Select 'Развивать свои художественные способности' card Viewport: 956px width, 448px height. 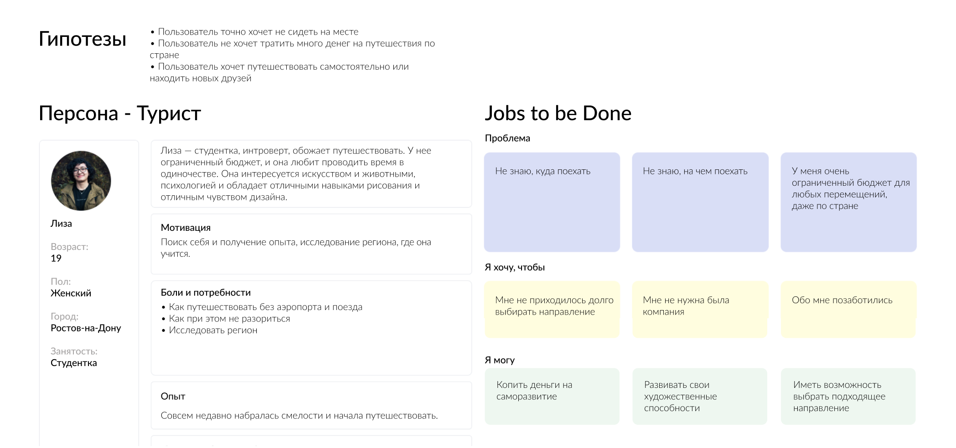click(x=700, y=397)
